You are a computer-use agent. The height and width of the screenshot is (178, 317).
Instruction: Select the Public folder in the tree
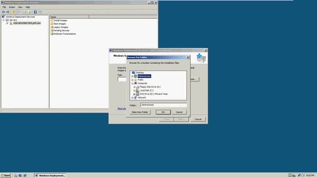pyautogui.click(x=141, y=80)
